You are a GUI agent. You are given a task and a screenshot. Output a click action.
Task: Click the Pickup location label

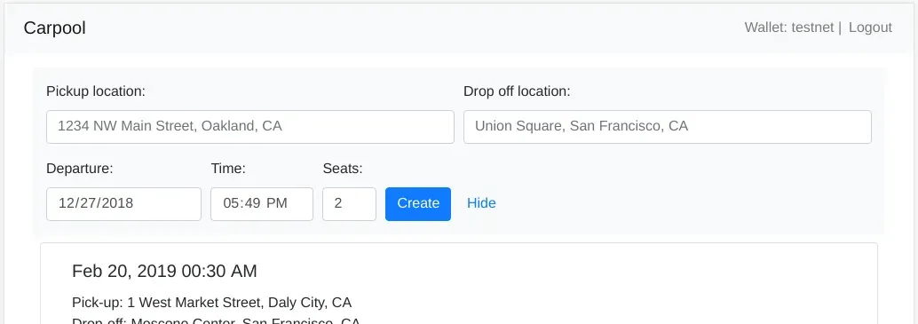pyautogui.click(x=95, y=91)
